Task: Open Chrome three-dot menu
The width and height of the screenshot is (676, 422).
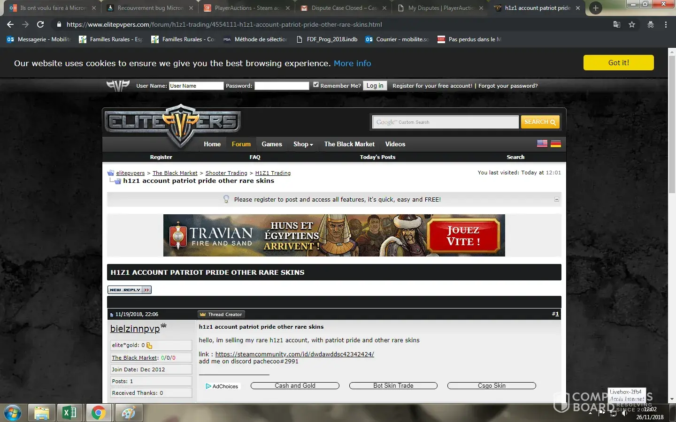Action: tap(666, 24)
